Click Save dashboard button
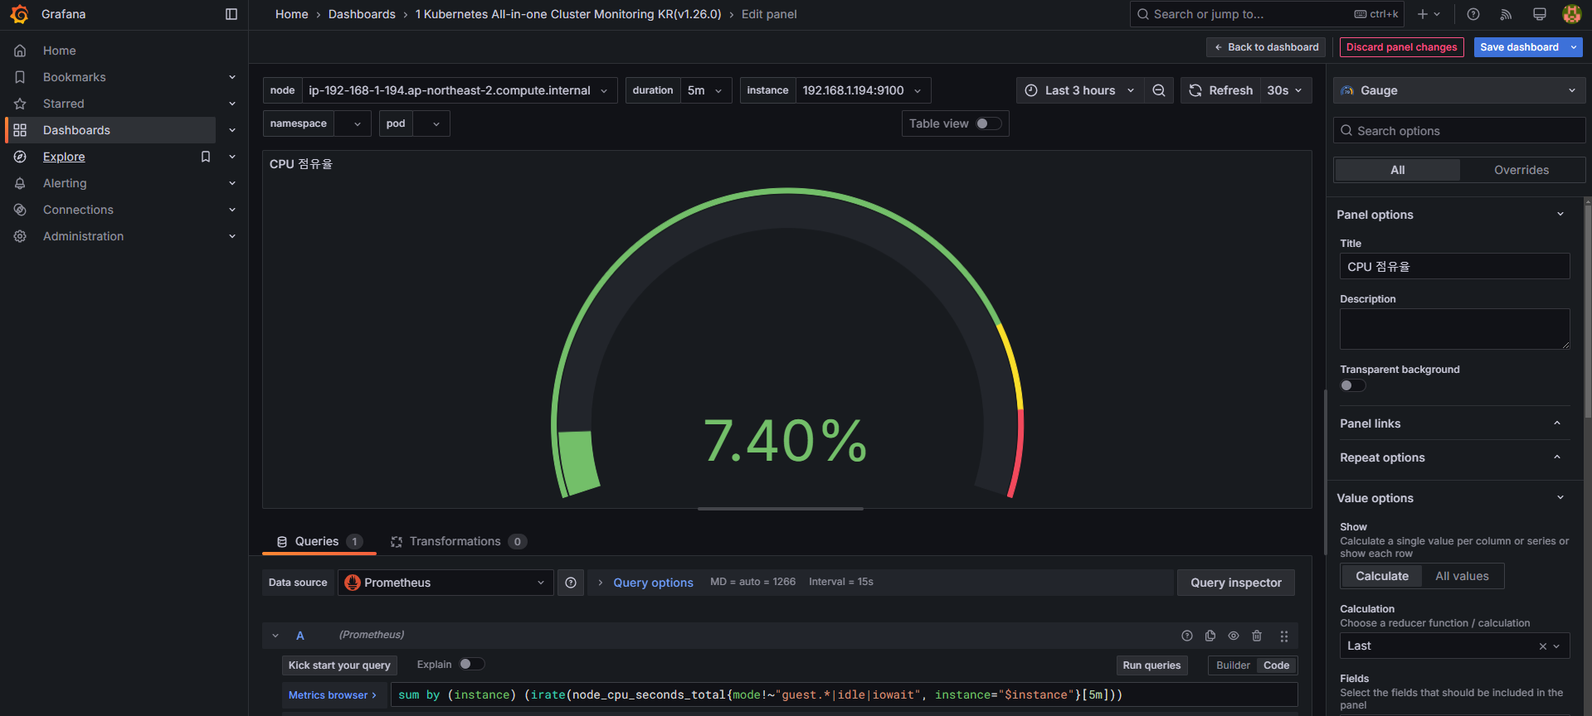This screenshot has height=716, width=1592. [x=1519, y=47]
